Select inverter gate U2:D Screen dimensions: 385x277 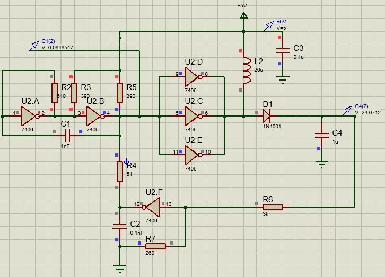[193, 77]
